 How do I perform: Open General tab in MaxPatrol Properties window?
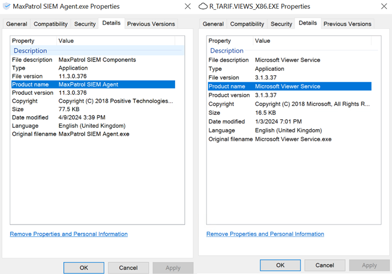[17, 24]
